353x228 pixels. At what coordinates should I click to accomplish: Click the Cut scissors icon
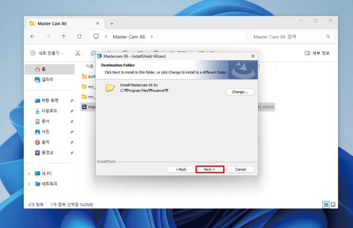point(78,53)
